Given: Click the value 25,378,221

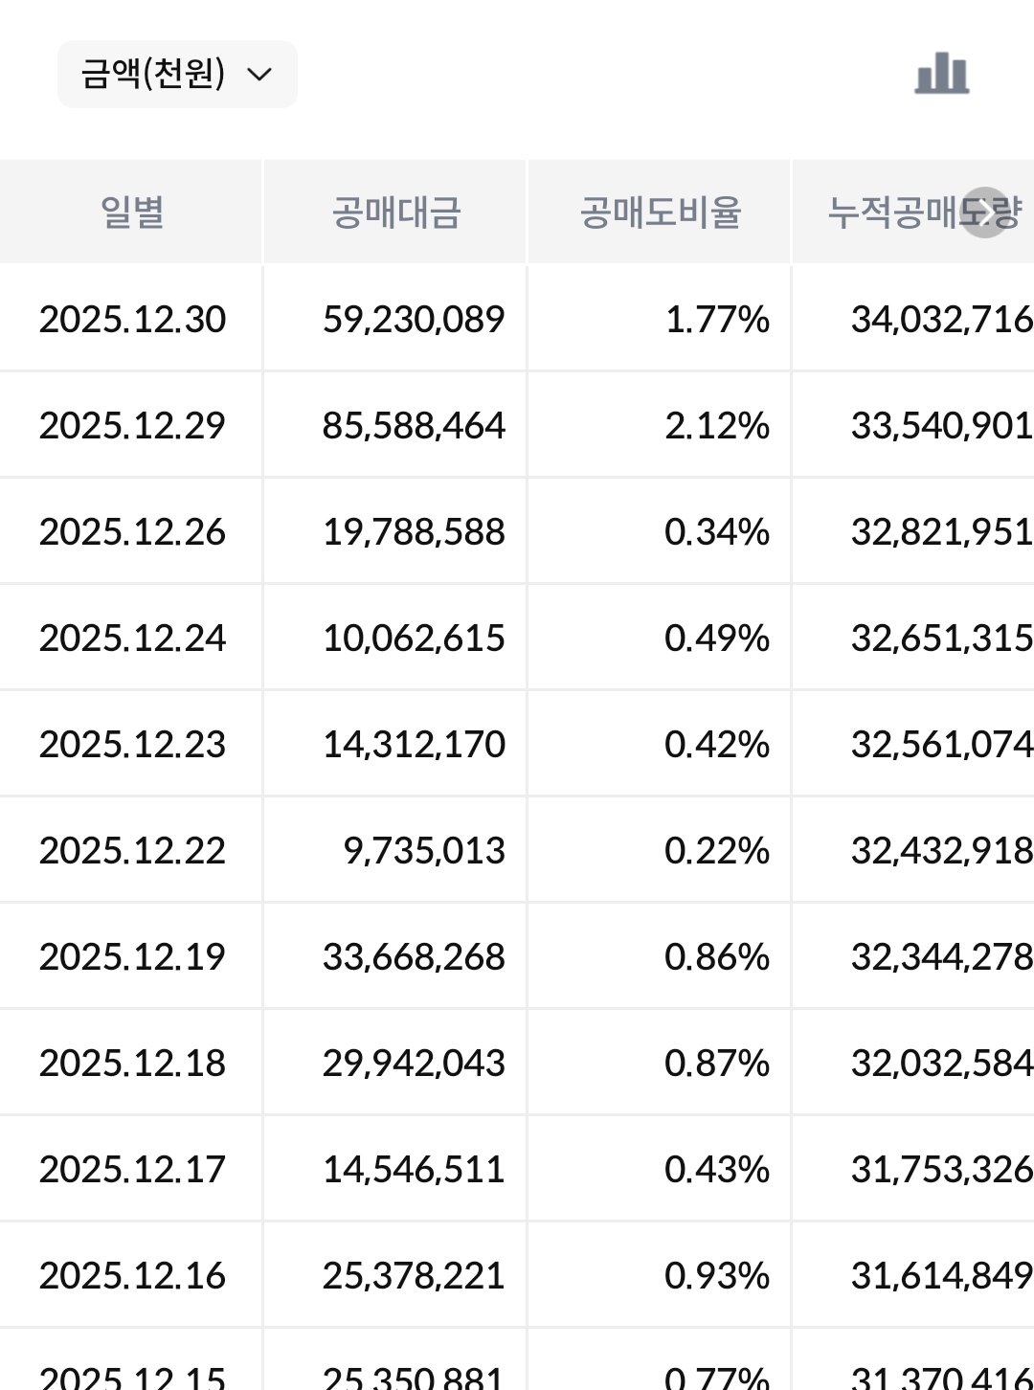Looking at the screenshot, I should coord(414,1275).
